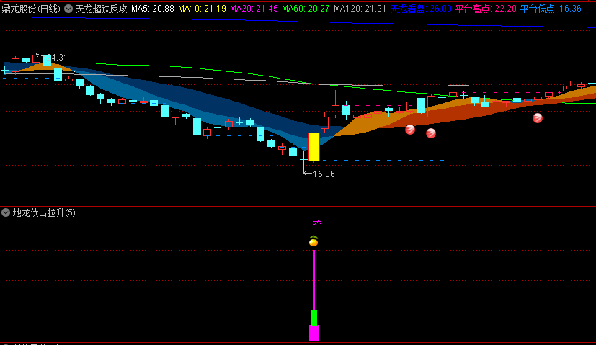The height and width of the screenshot is (345, 596).
Task: Click the green block in the signal bar
Action: (313, 318)
